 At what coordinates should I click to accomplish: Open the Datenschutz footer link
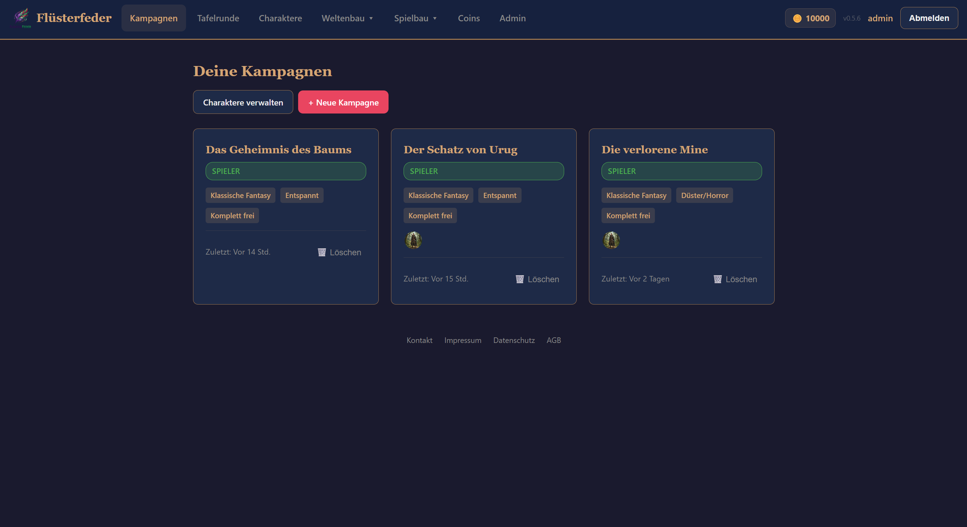(514, 340)
